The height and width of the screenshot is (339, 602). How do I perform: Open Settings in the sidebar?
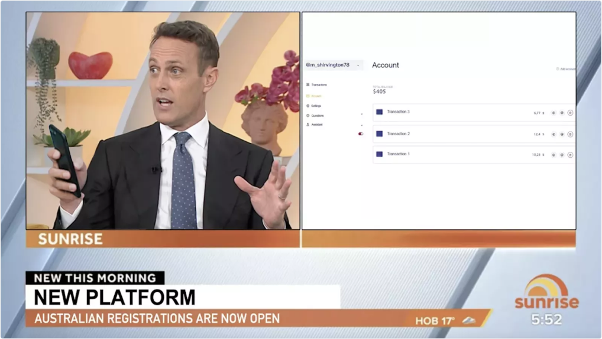pyautogui.click(x=313, y=106)
